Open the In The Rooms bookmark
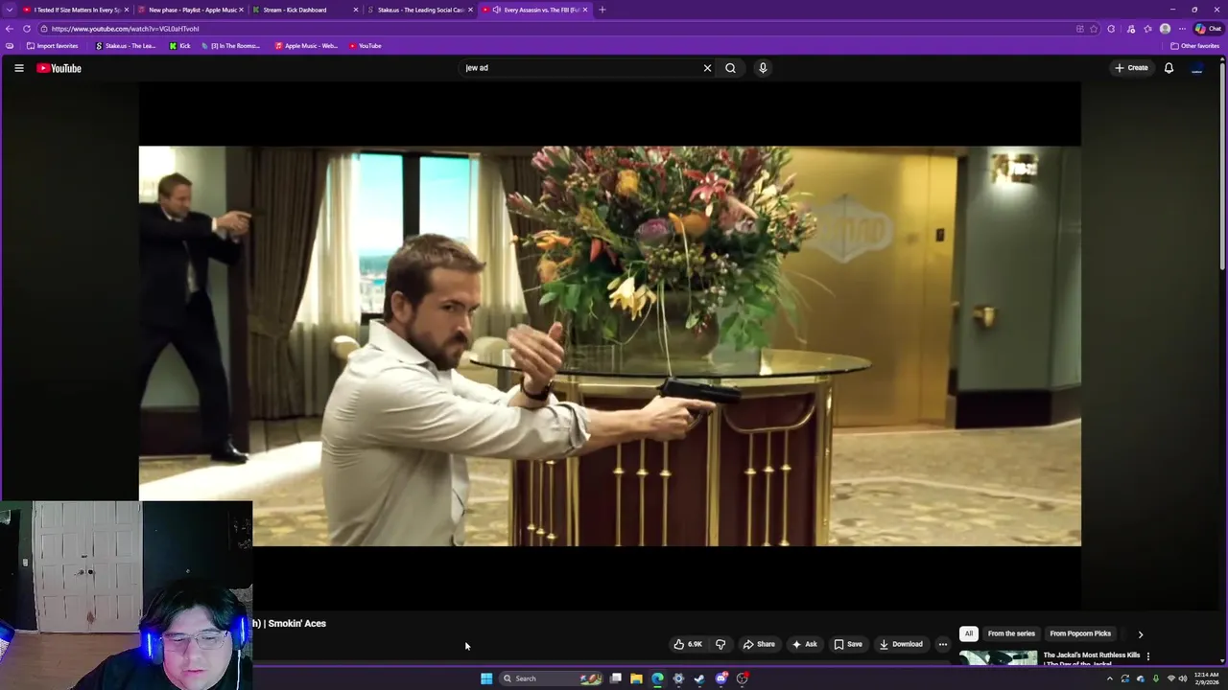This screenshot has width=1228, height=690. [230, 46]
